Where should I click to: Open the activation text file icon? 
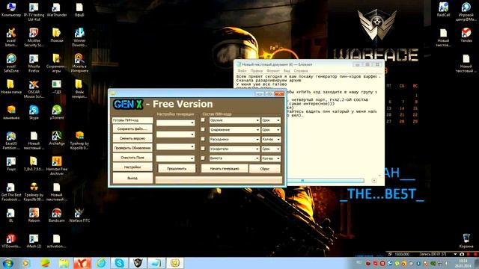pyautogui.click(x=57, y=241)
